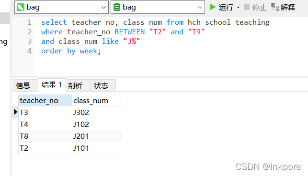Select the T4 cell
Image resolution: width=308 pixels, height=176 pixels.
45,124
